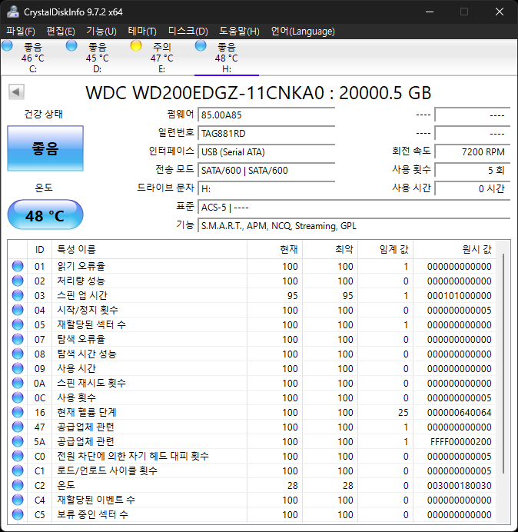Click the serial number field TAG881RD
Viewport: 518px width, 532px height.
pyautogui.click(x=266, y=133)
